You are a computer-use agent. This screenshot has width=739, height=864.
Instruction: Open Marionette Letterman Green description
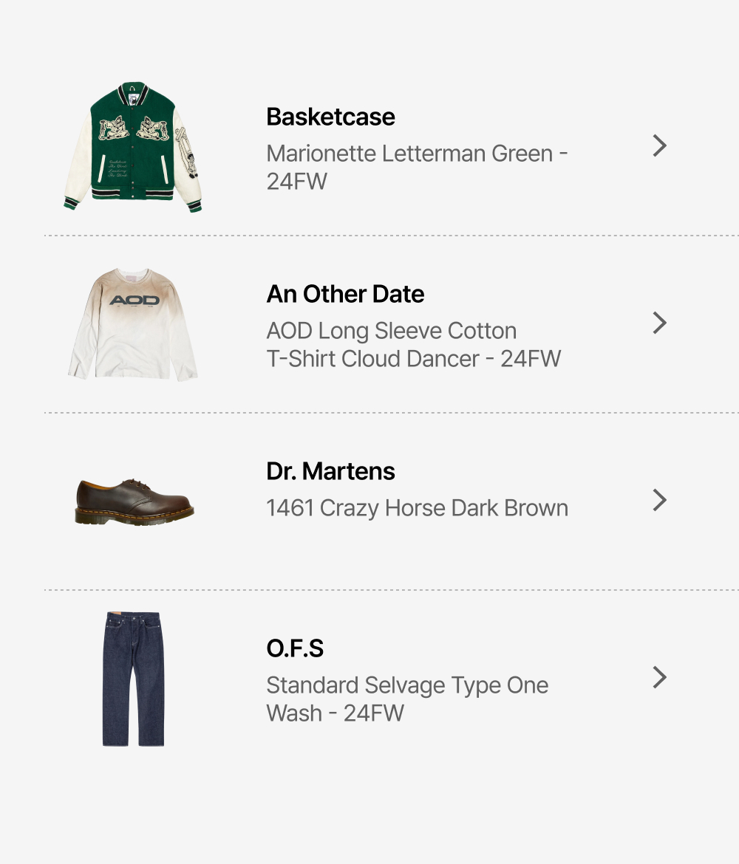(417, 167)
